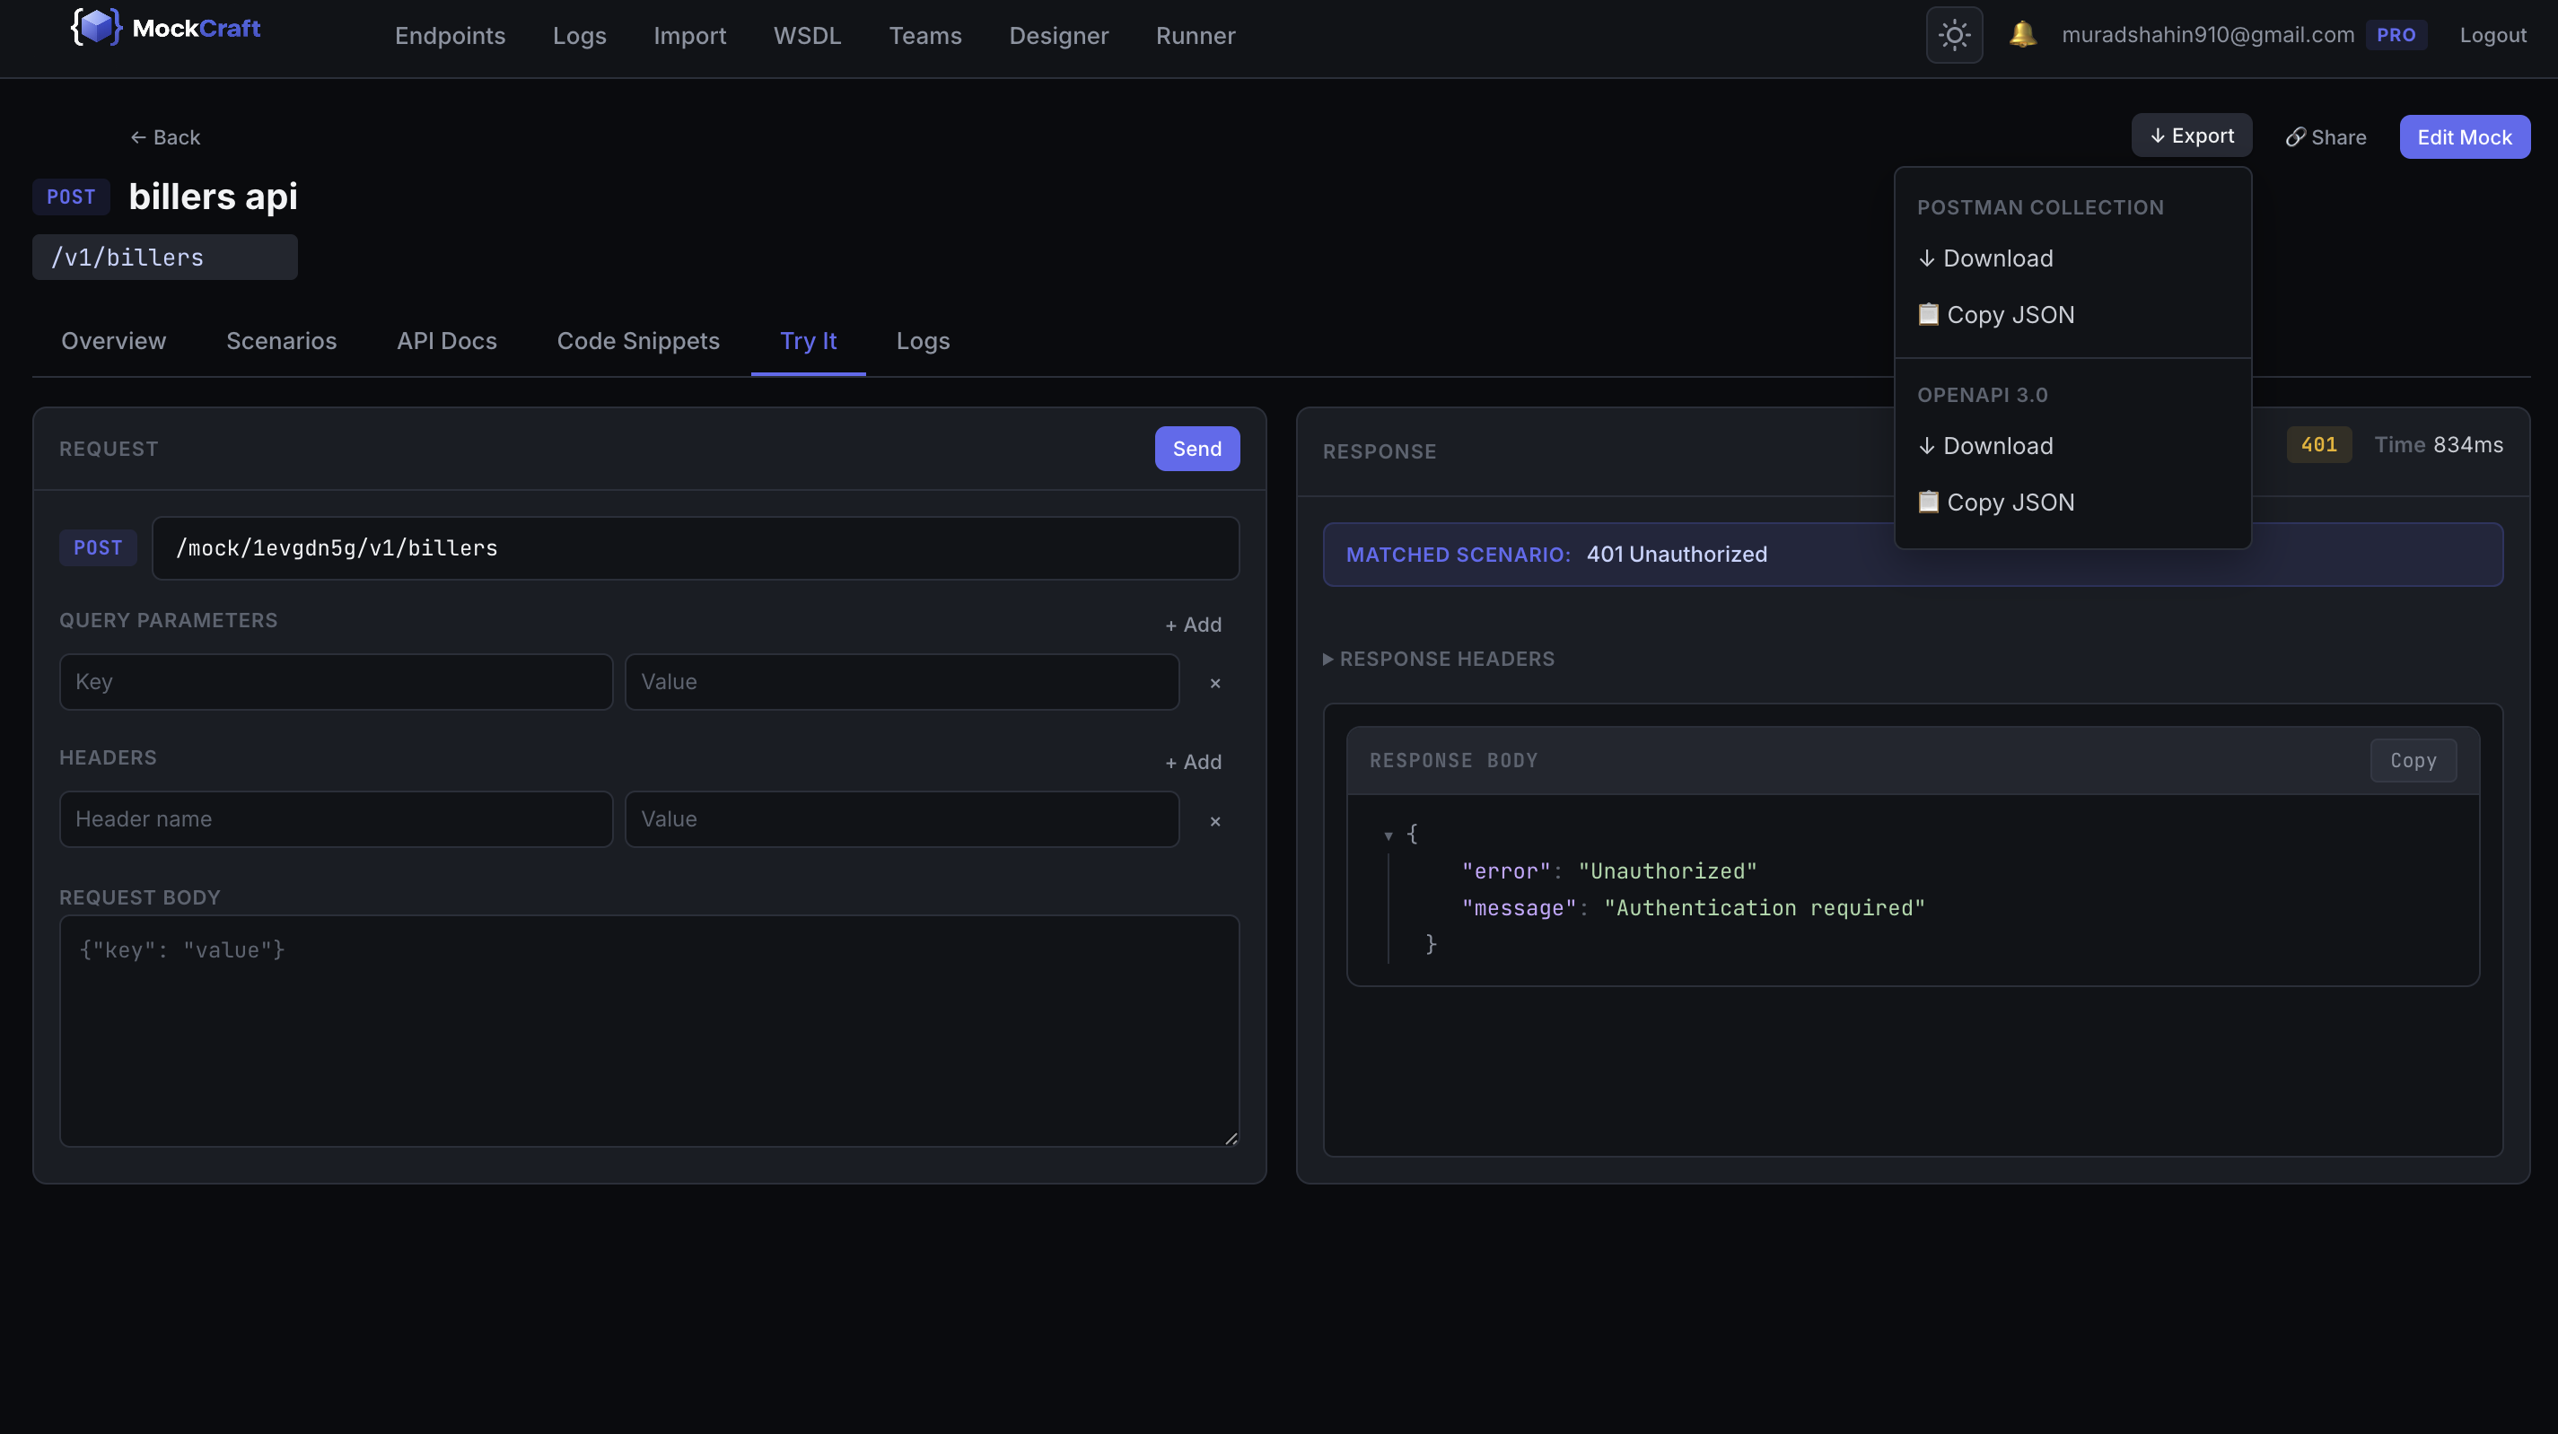Toggle the light/dark theme sun icon
2558x1434 pixels.
click(1953, 36)
